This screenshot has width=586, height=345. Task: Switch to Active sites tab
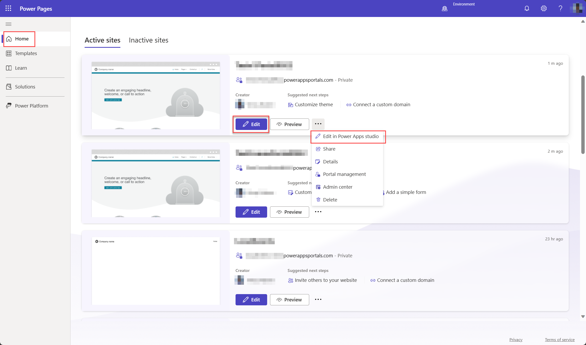point(102,40)
